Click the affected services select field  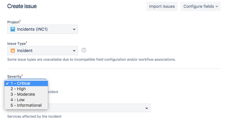point(79,108)
